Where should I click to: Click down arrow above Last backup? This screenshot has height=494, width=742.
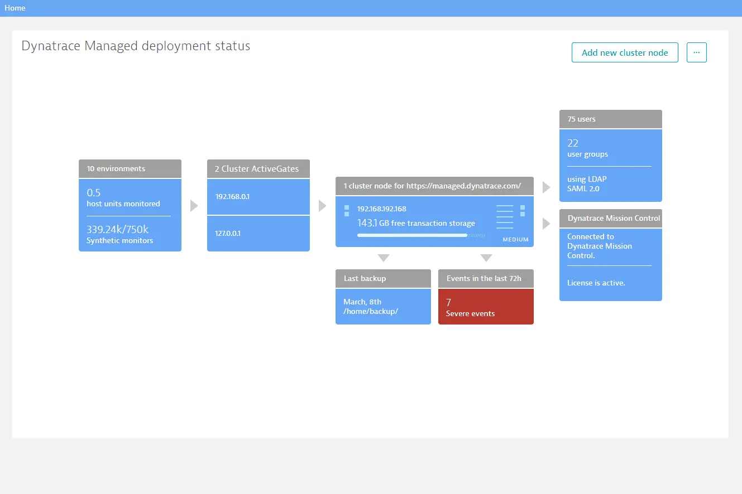383,258
